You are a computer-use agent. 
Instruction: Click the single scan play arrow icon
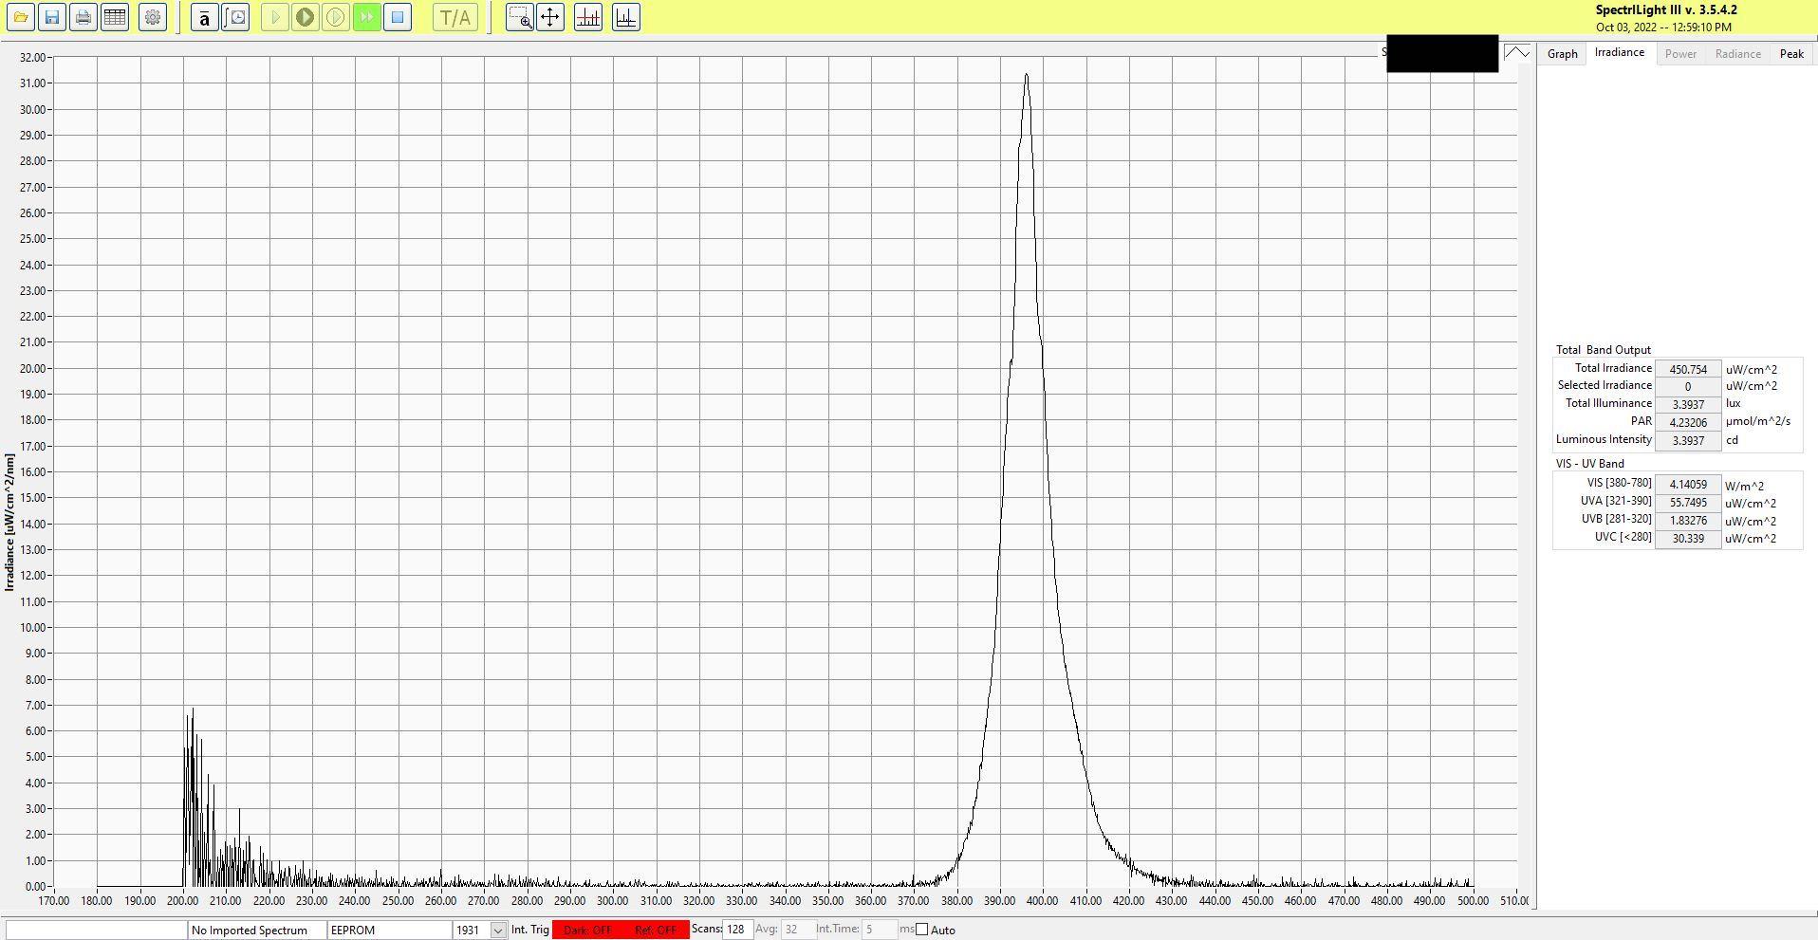(275, 17)
